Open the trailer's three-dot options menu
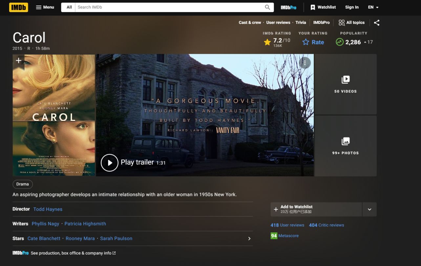 pos(305,63)
